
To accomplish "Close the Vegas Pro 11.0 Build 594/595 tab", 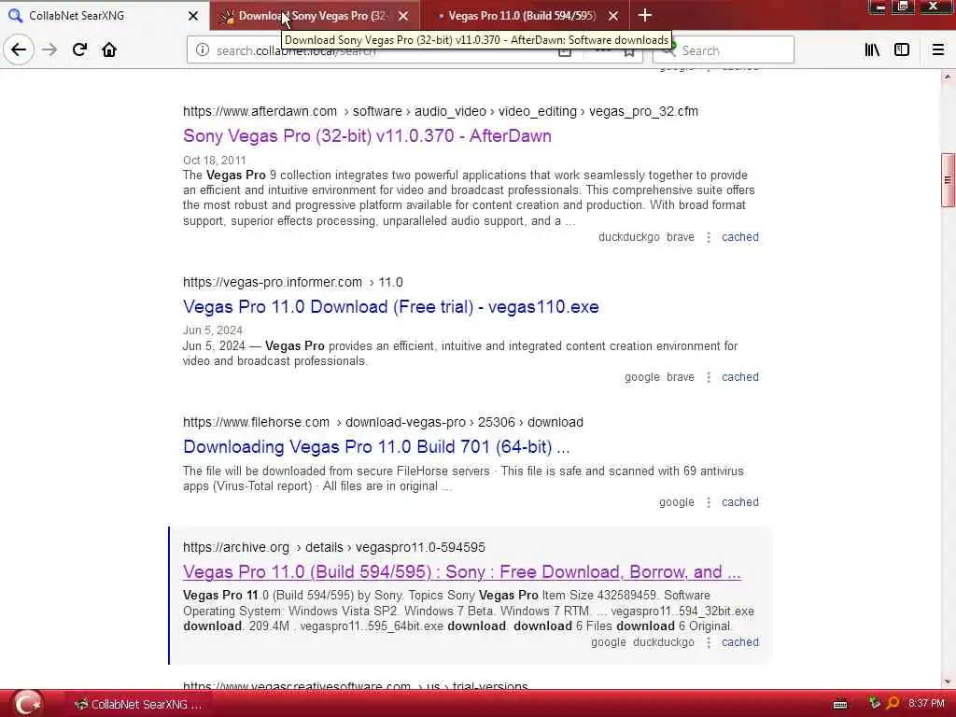I will coord(613,16).
